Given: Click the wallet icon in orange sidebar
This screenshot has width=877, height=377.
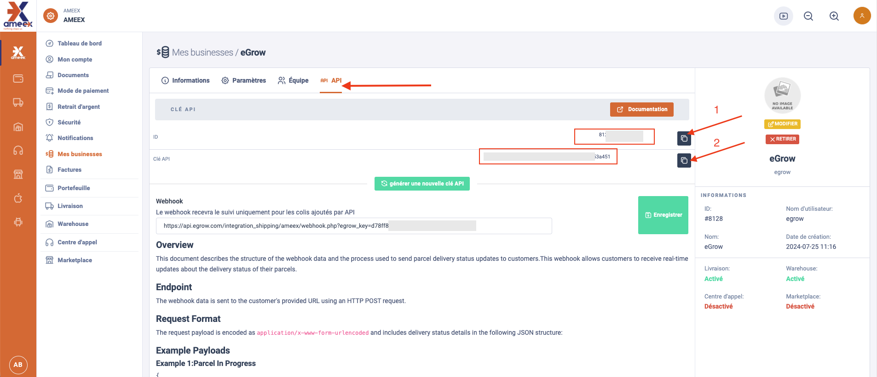Looking at the screenshot, I should coord(18,79).
